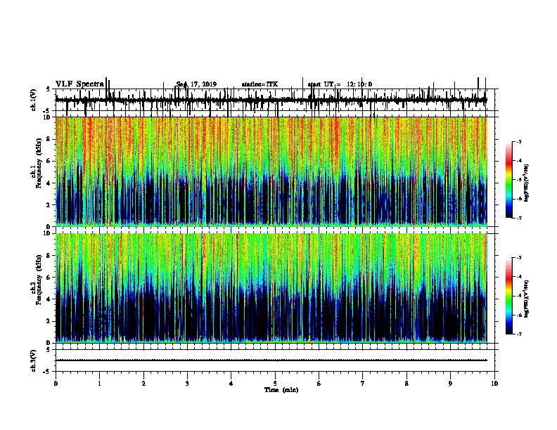Click the ch.1 spectrogram color bar
Viewport: 557px width, 430px height.
point(509,180)
